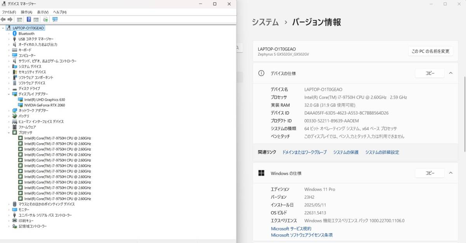Click the プロダクト ID value 00330-52211-89639-AAOEM
This screenshot has width=466, height=243.
pyautogui.click(x=332, y=121)
